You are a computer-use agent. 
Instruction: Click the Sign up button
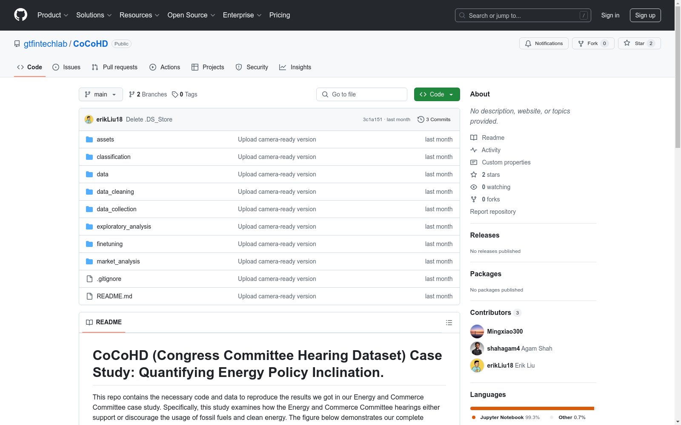pyautogui.click(x=645, y=15)
